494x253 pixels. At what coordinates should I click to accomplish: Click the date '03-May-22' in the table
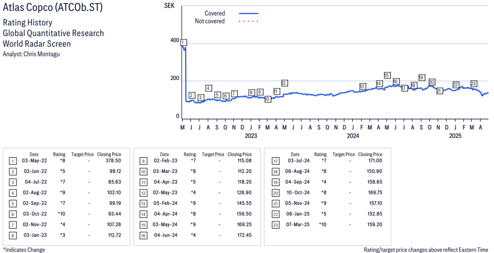34,161
